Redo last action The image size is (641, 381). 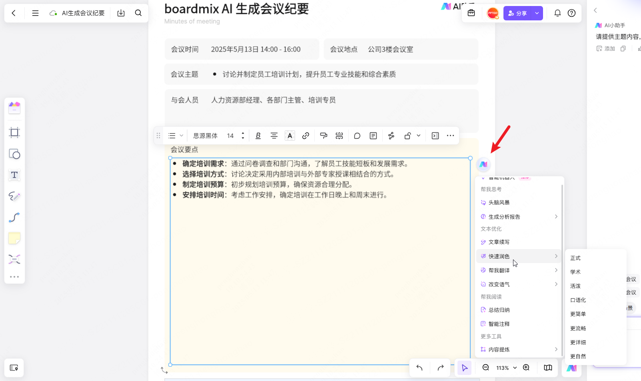(441, 368)
